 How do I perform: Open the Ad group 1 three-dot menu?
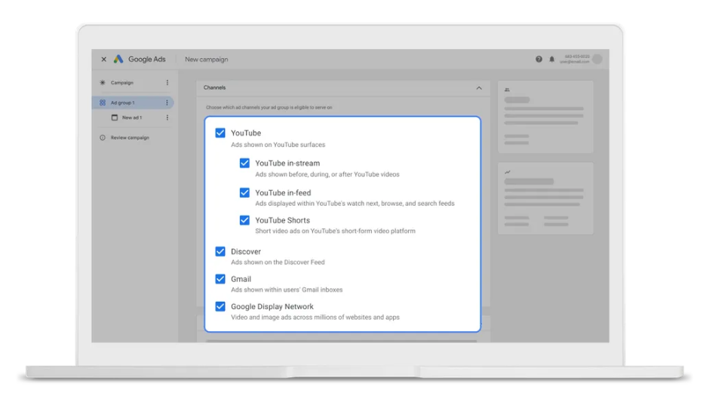(x=167, y=103)
